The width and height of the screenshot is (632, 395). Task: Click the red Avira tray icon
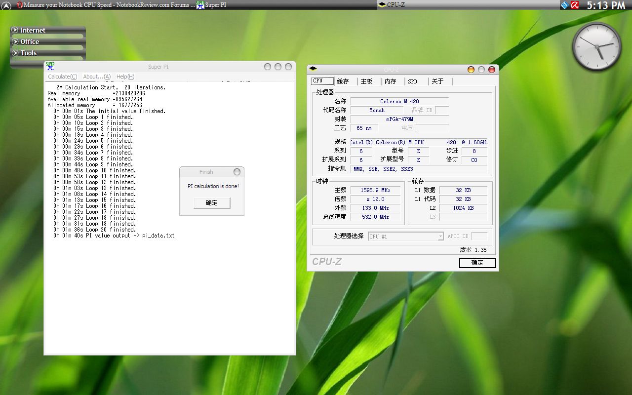pos(575,5)
